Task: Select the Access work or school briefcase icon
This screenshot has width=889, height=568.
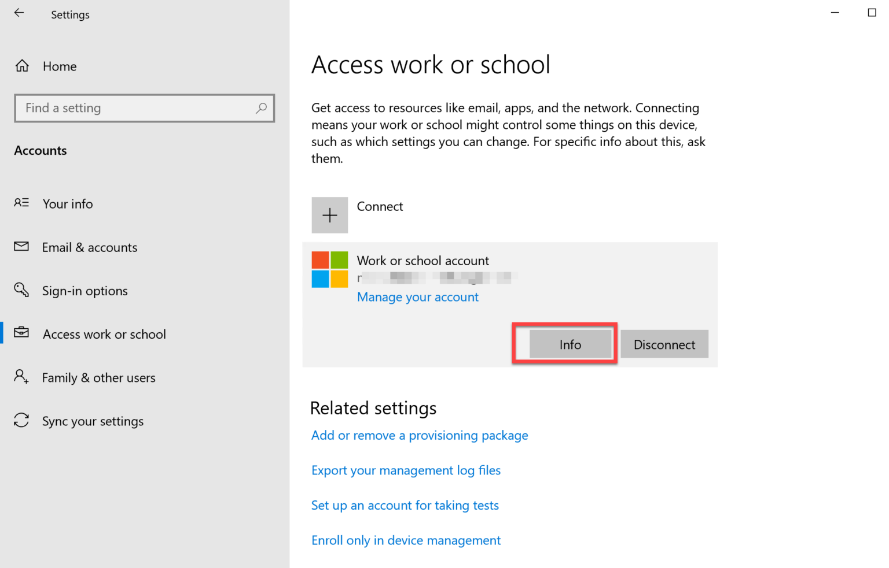Action: [21, 333]
